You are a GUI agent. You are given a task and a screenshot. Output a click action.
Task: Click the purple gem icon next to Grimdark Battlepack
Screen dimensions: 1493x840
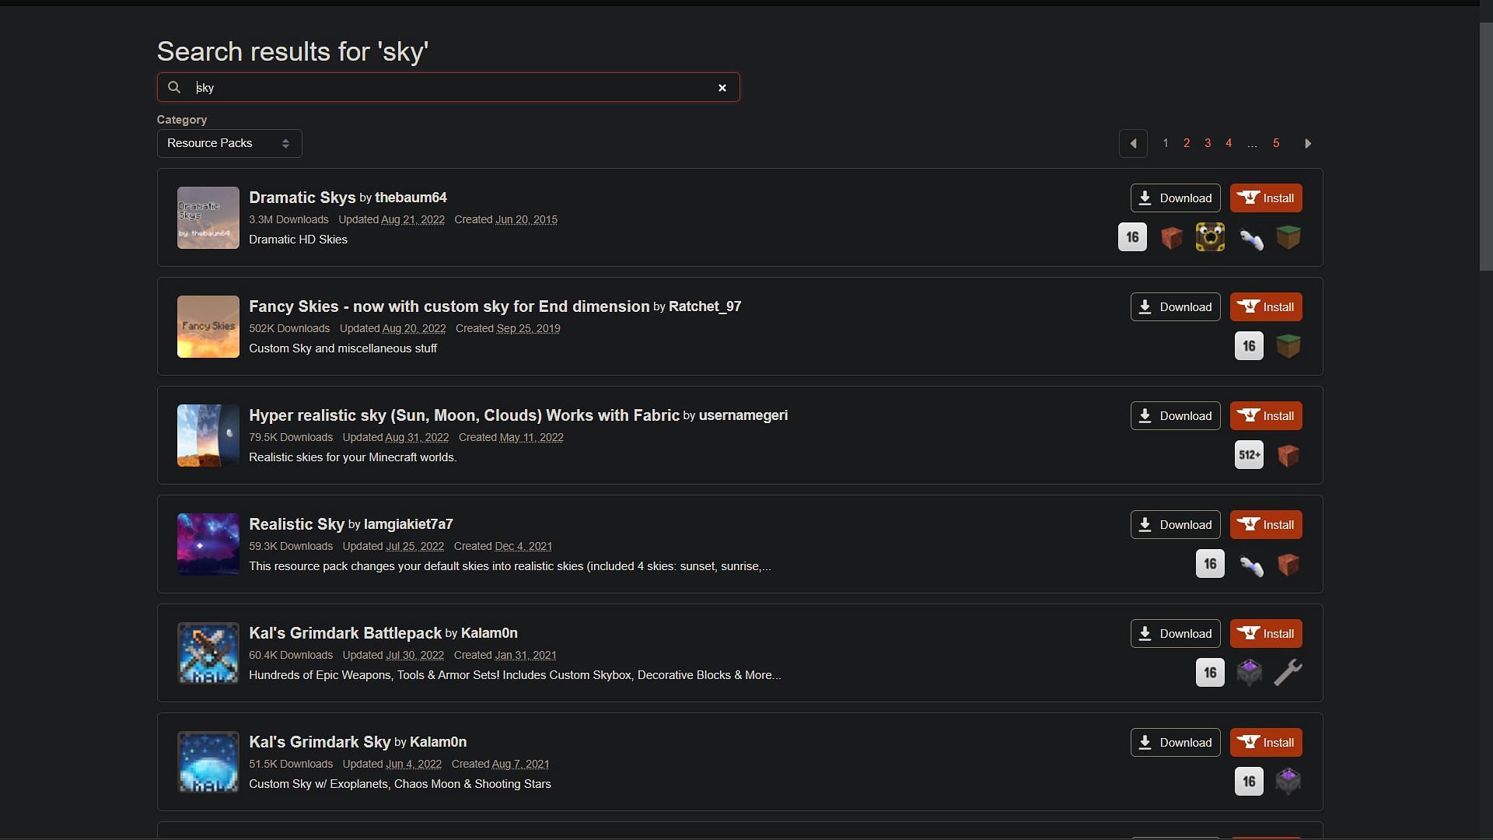(x=1249, y=672)
